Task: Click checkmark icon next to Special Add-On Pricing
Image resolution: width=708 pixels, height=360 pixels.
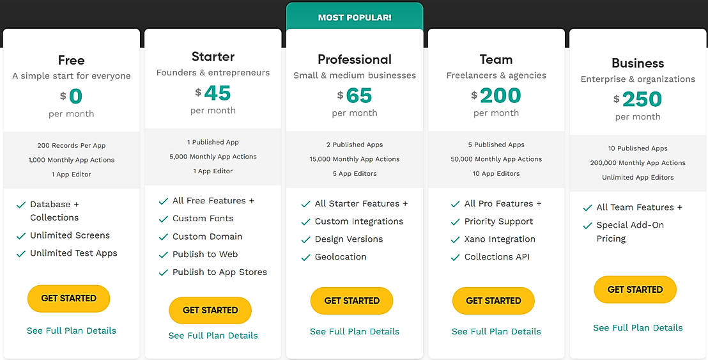Action: [x=587, y=226]
